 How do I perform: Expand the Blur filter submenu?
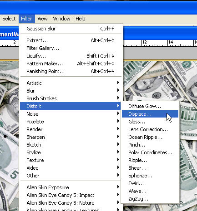[x=71, y=91]
